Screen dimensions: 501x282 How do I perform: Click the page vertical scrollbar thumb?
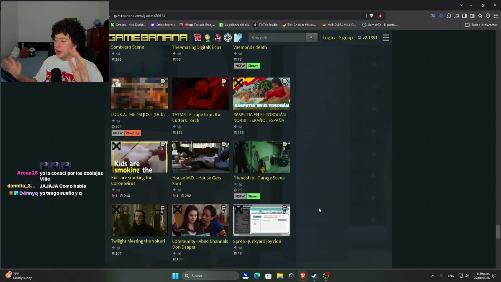point(498,232)
